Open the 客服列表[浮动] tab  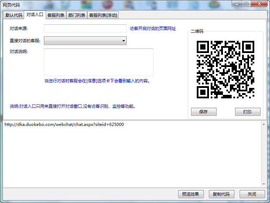pos(103,15)
